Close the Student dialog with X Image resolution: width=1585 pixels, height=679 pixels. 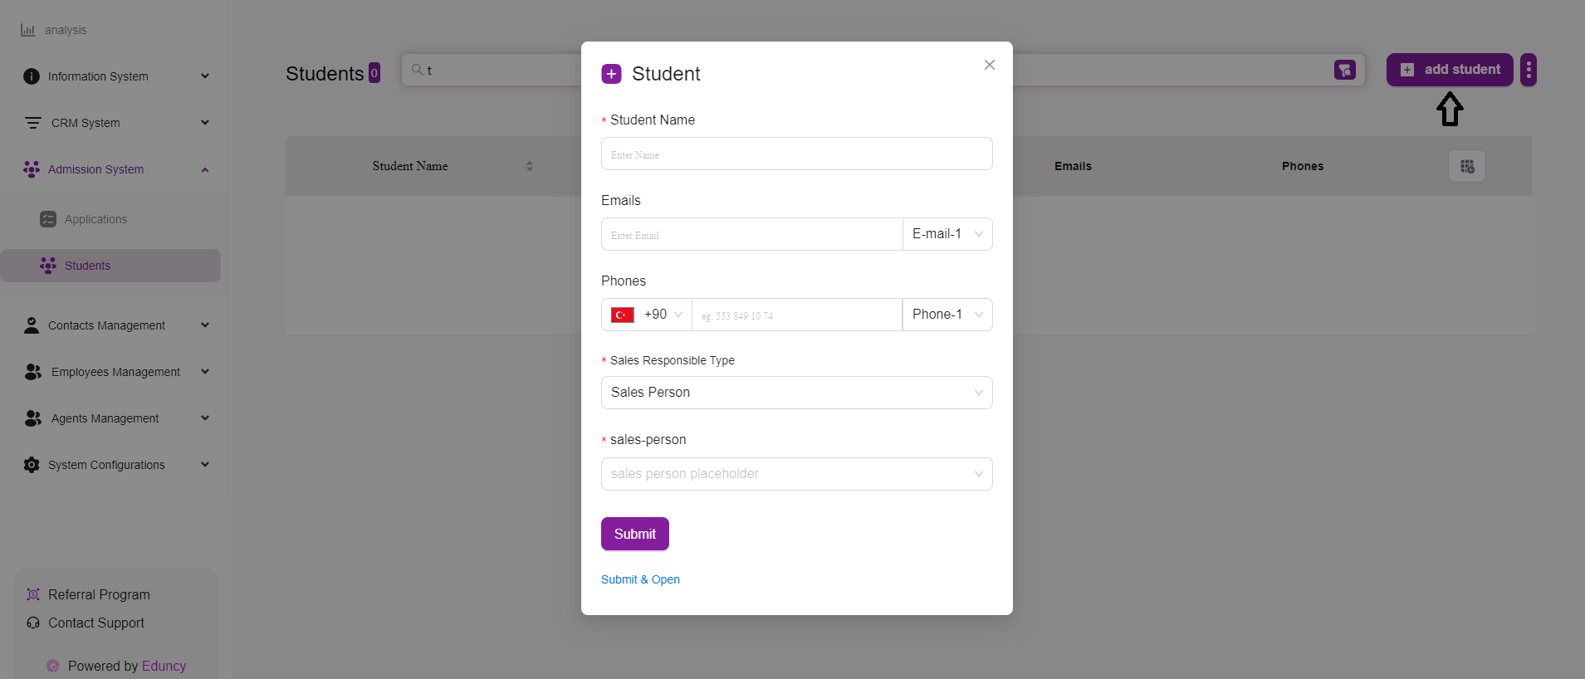989,65
